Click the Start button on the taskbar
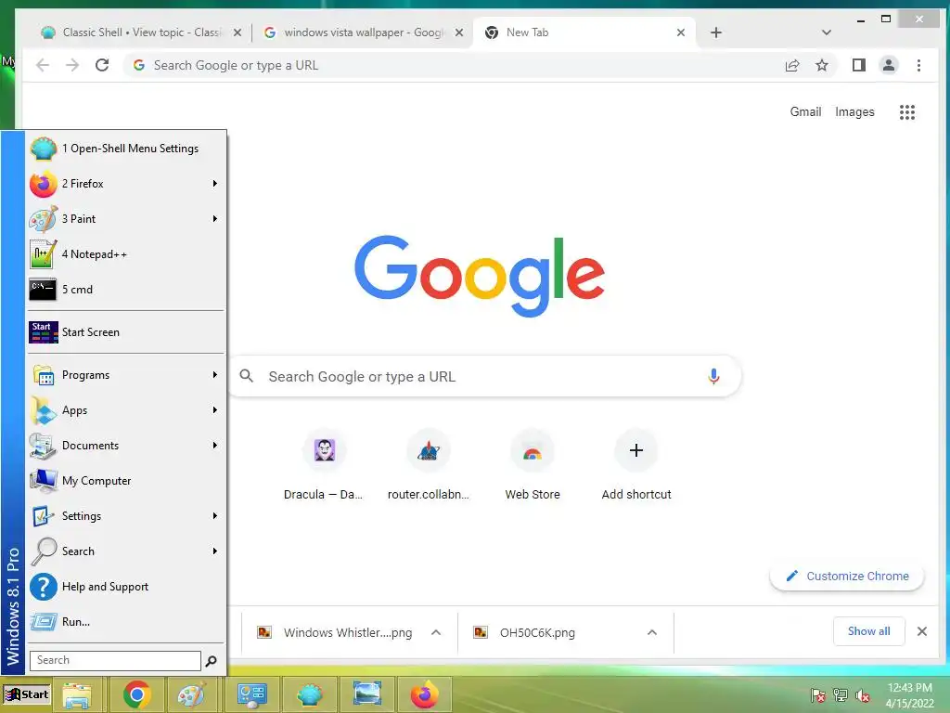Screen dimensions: 950x713 [27, 694]
